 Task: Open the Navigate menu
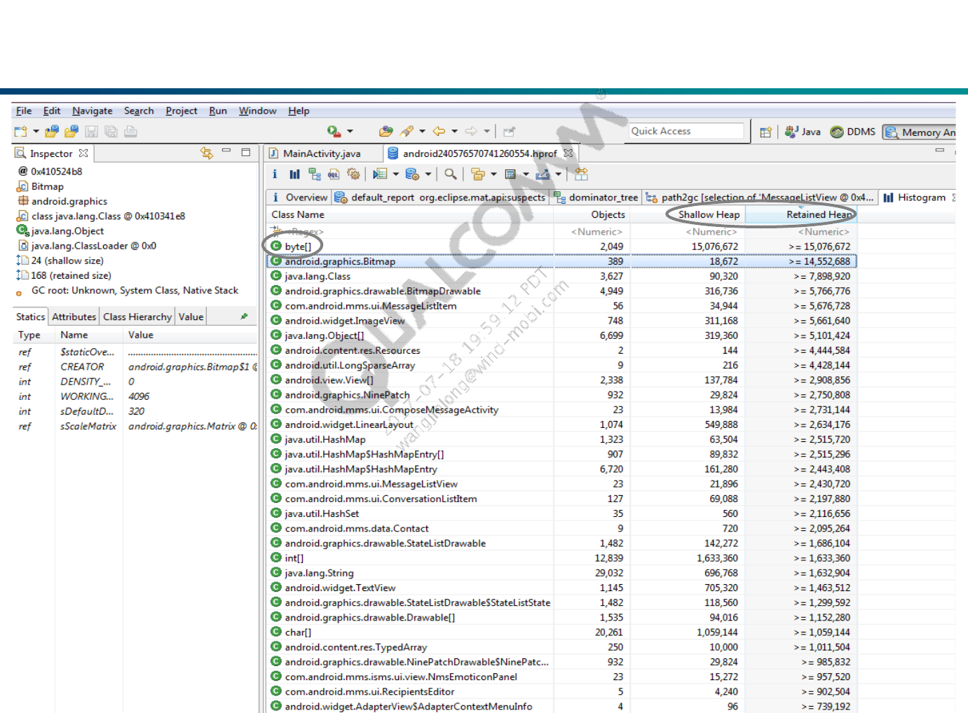pyautogui.click(x=93, y=111)
